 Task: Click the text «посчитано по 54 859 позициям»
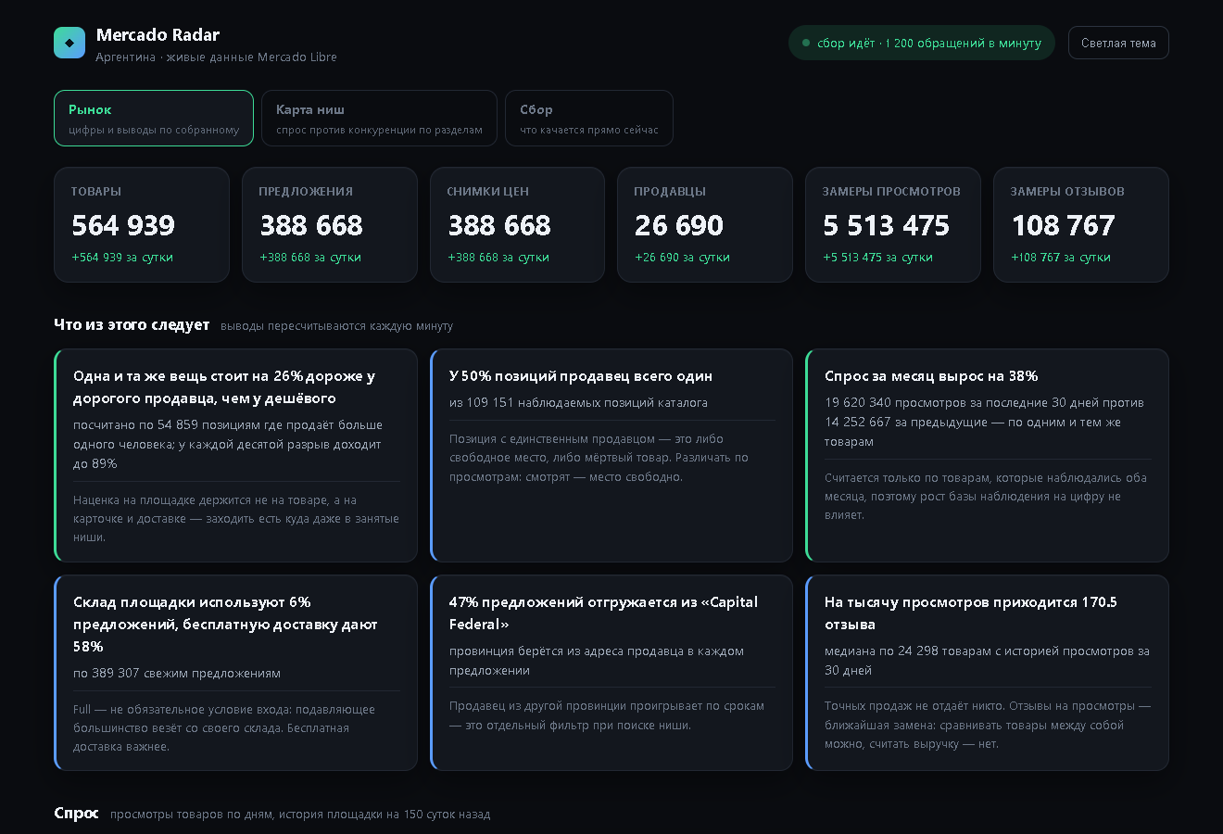[x=166, y=425]
